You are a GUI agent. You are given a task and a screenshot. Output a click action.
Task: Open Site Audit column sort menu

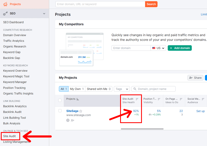click(x=137, y=99)
